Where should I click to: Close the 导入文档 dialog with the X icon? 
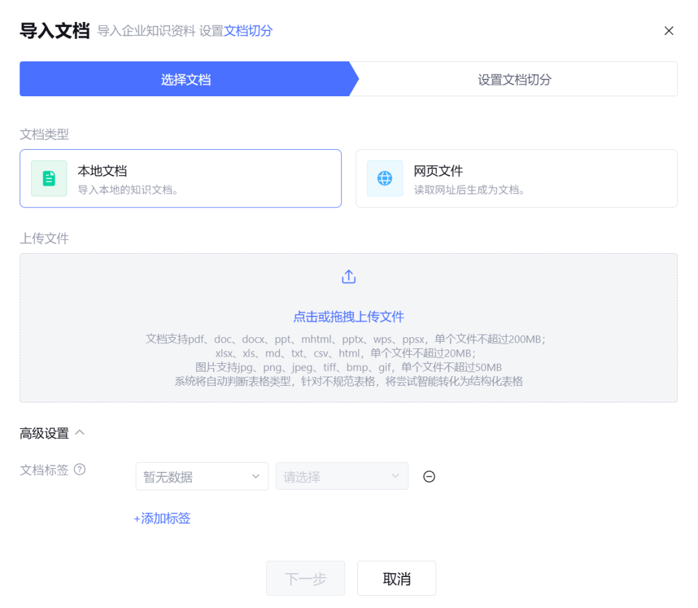(x=669, y=30)
